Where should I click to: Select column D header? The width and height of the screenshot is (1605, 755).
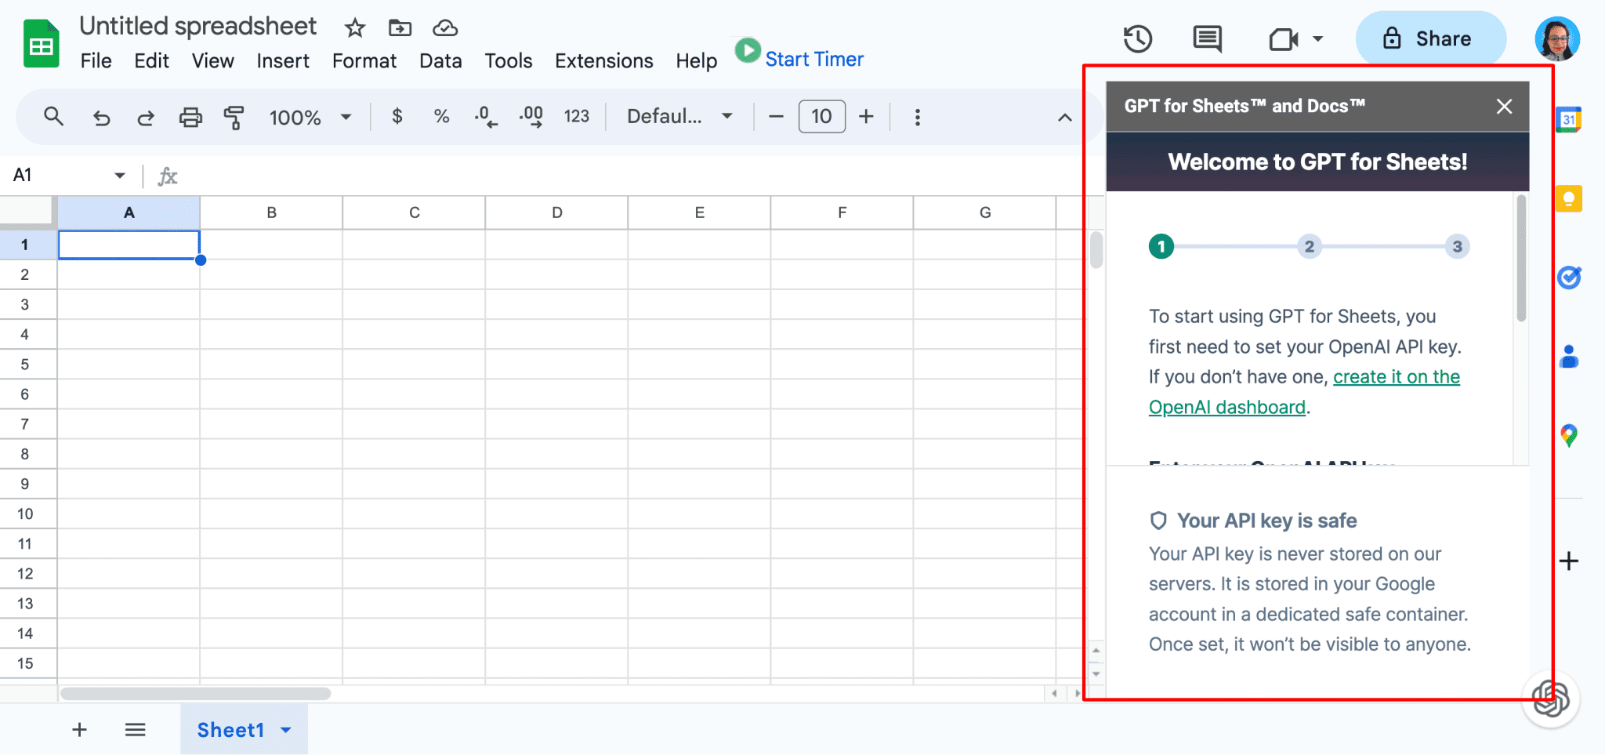pyautogui.click(x=556, y=212)
